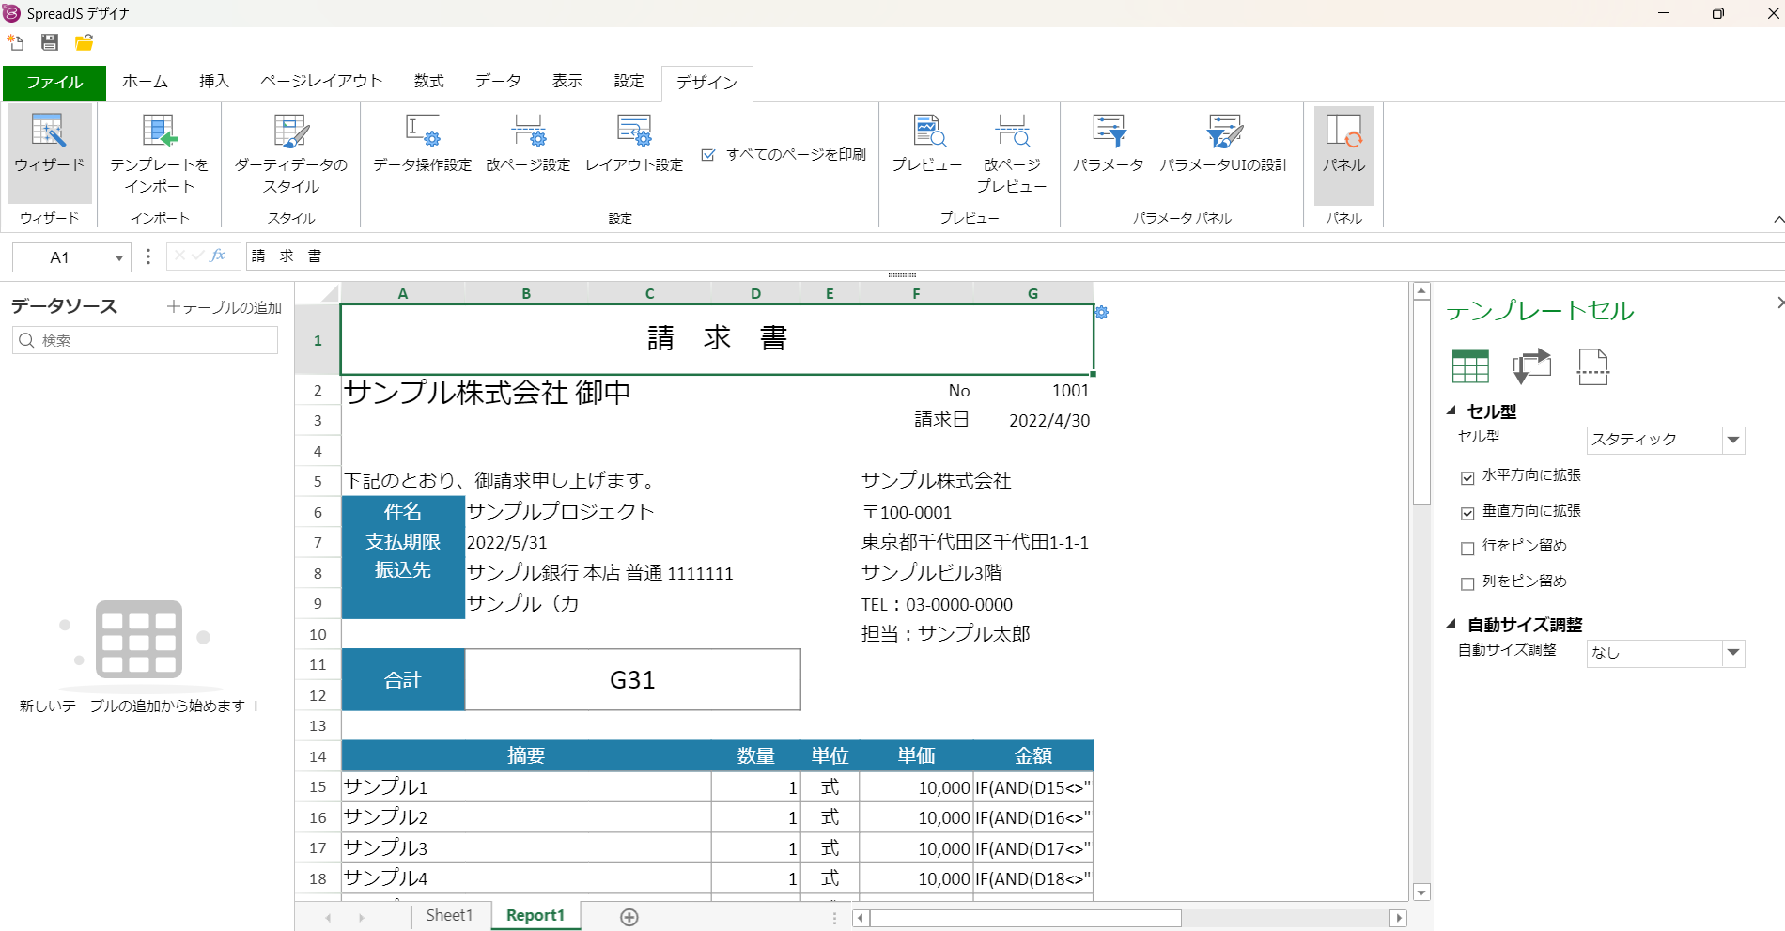The height and width of the screenshot is (931, 1785).
Task: Open Dirty Data Style (ダーティデータのスタイル)
Action: tap(291, 153)
